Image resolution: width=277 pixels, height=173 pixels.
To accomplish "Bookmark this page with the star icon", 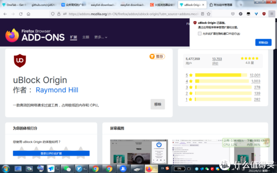I will (209, 14).
